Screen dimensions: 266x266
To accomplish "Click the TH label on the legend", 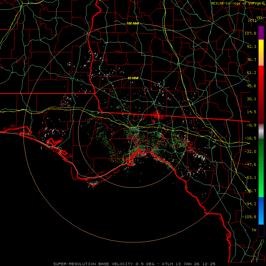I will (254, 230).
